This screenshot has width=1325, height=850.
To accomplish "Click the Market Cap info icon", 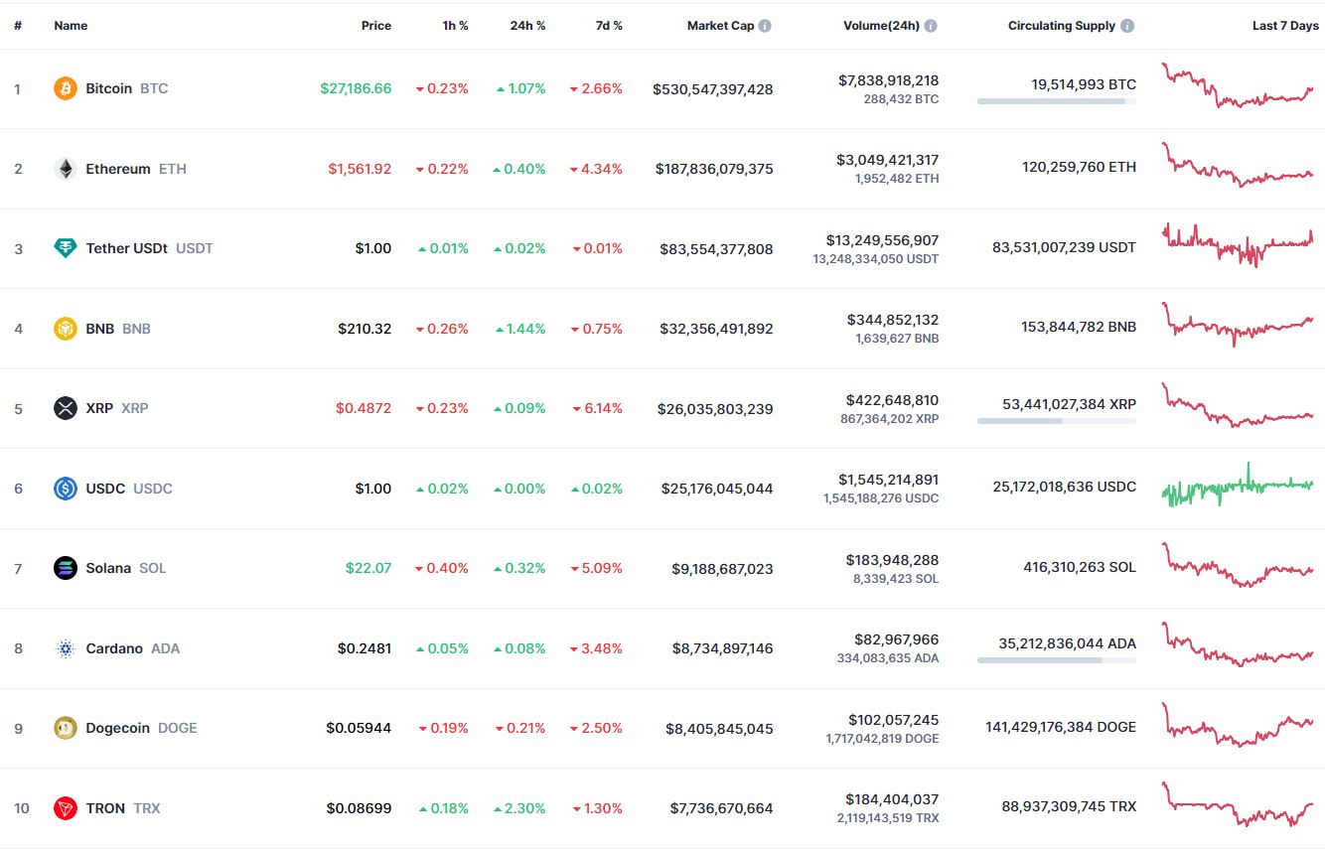I will 765,26.
